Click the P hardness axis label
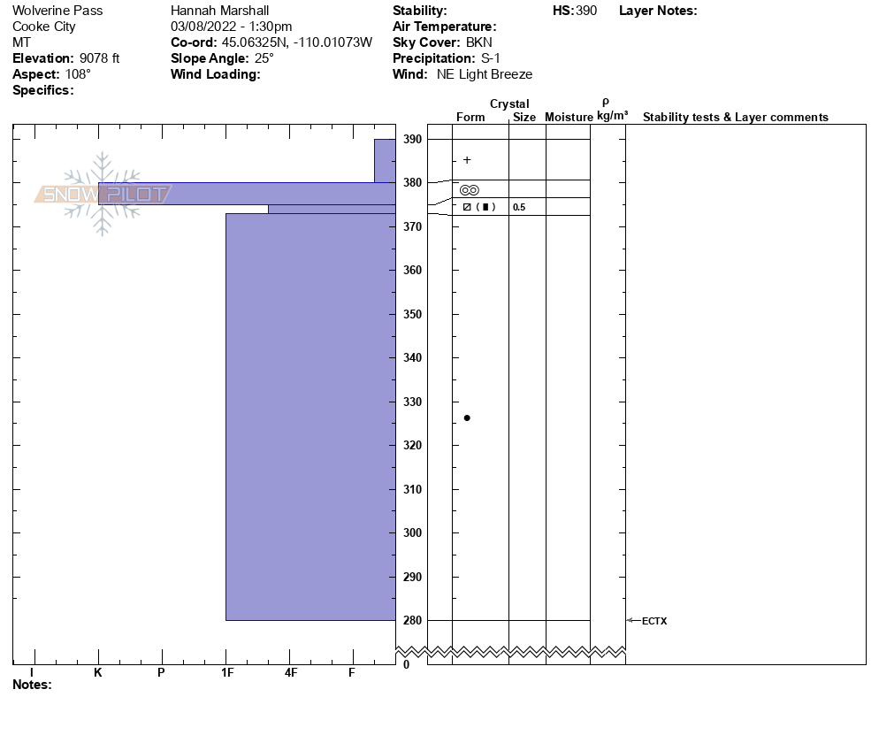 [x=161, y=672]
